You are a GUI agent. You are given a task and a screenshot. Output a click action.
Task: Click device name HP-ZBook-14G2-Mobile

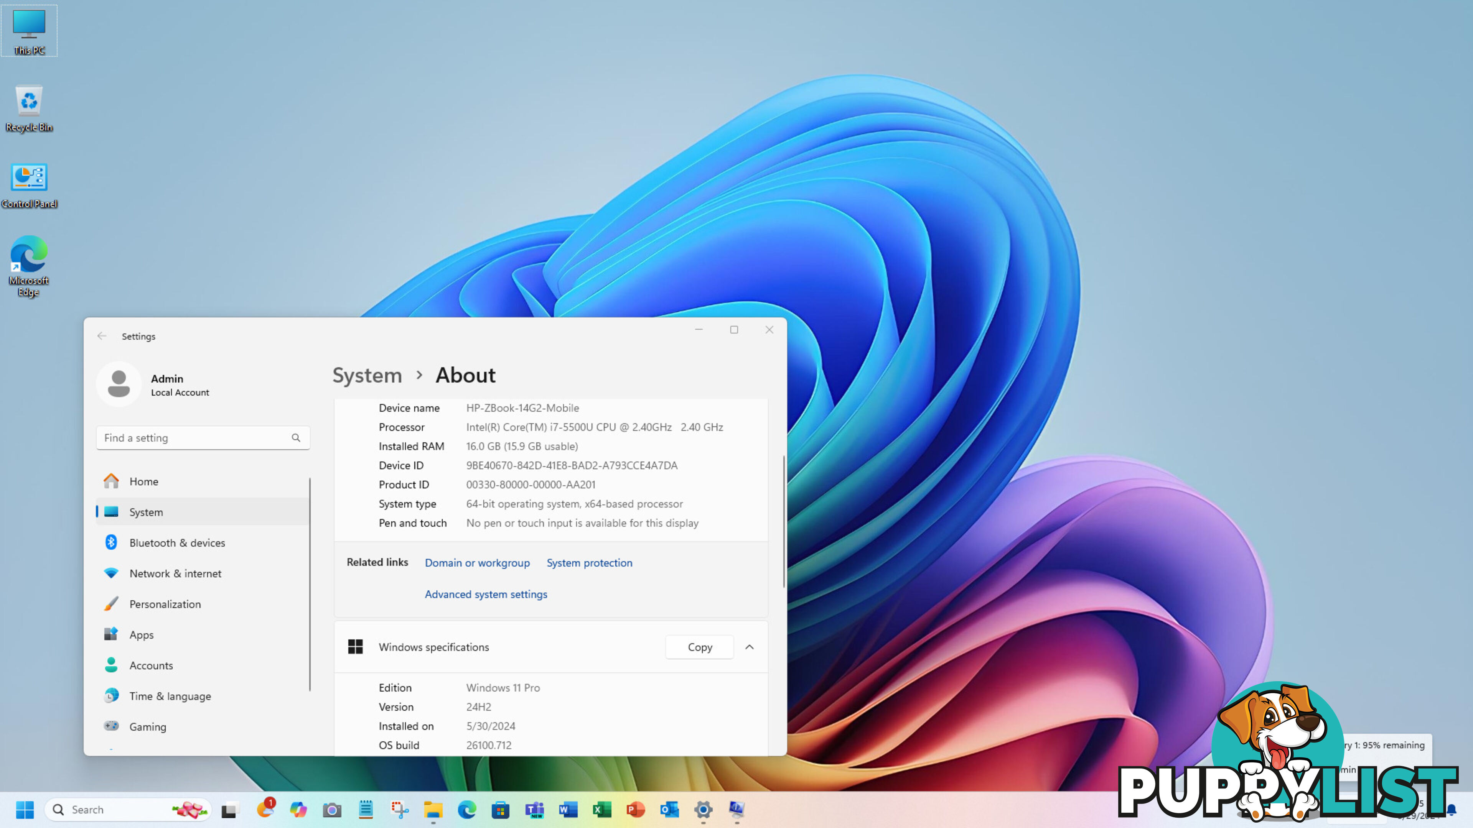[x=522, y=408]
